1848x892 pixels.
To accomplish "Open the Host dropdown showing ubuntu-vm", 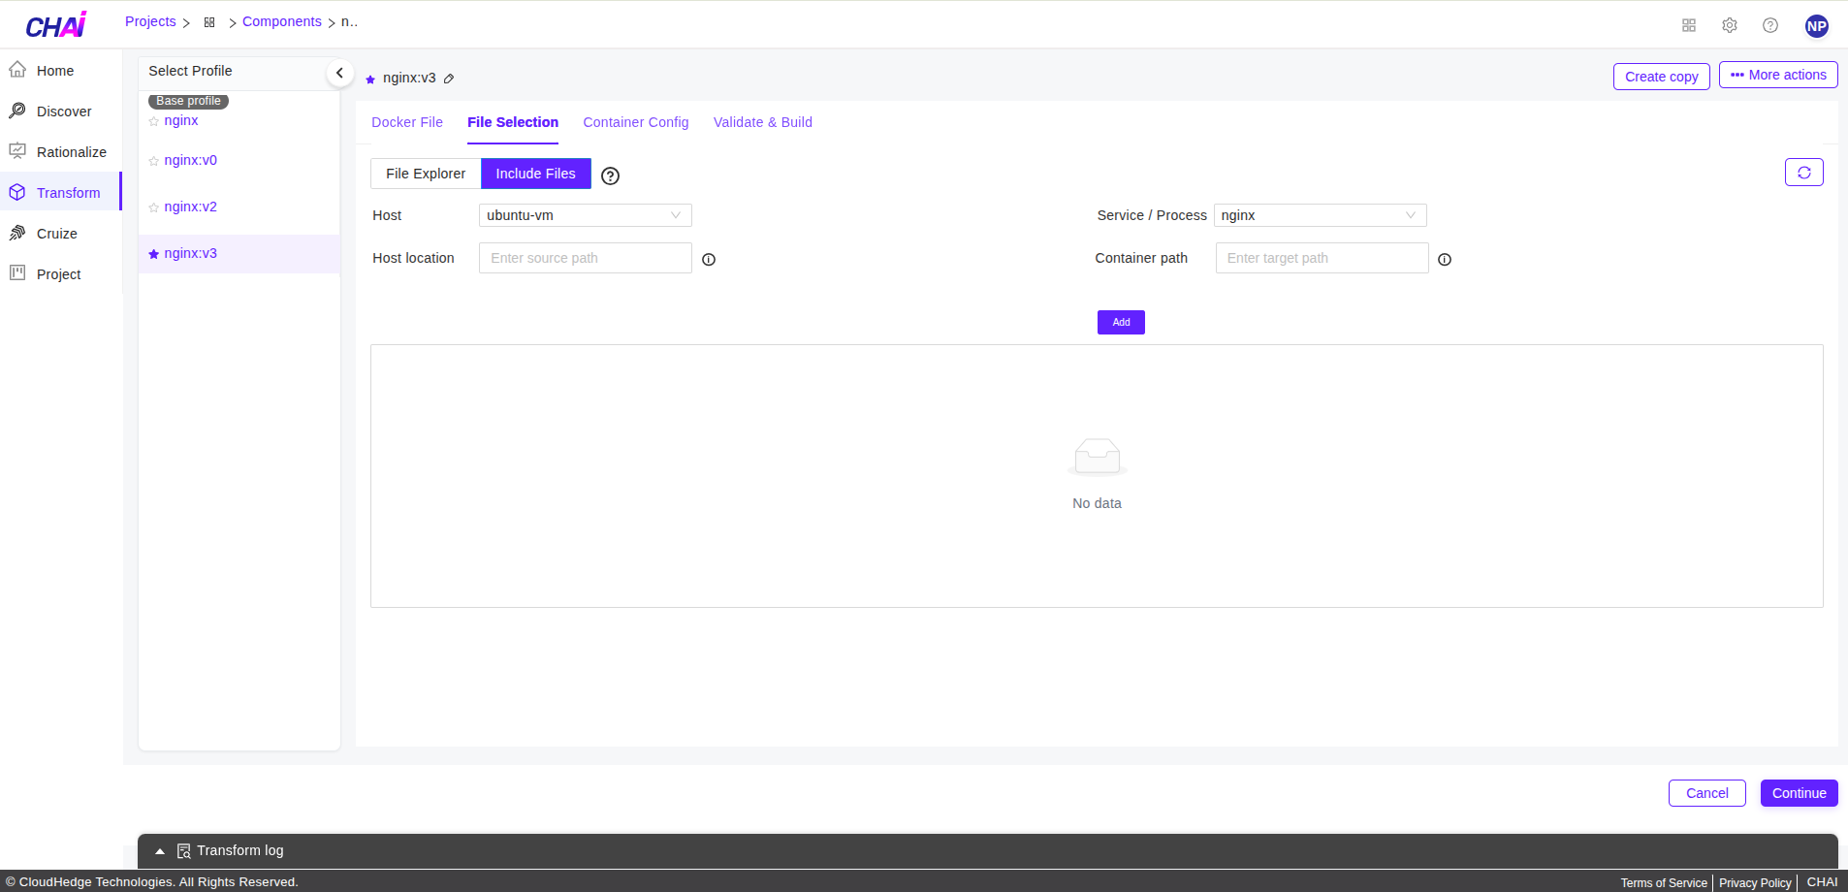I will pos(586,215).
